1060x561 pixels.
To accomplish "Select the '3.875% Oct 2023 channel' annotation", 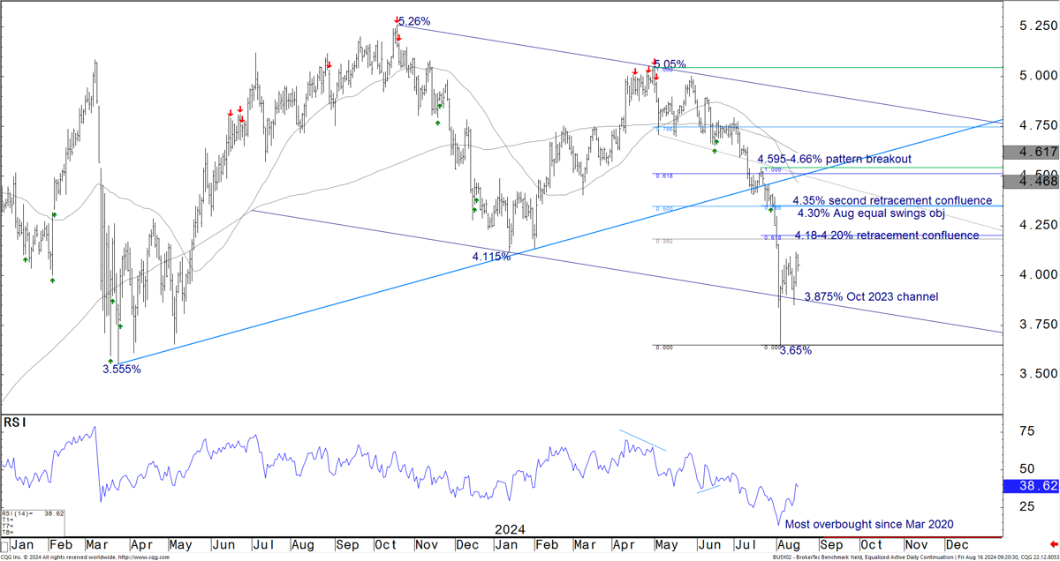I will pyautogui.click(x=871, y=297).
